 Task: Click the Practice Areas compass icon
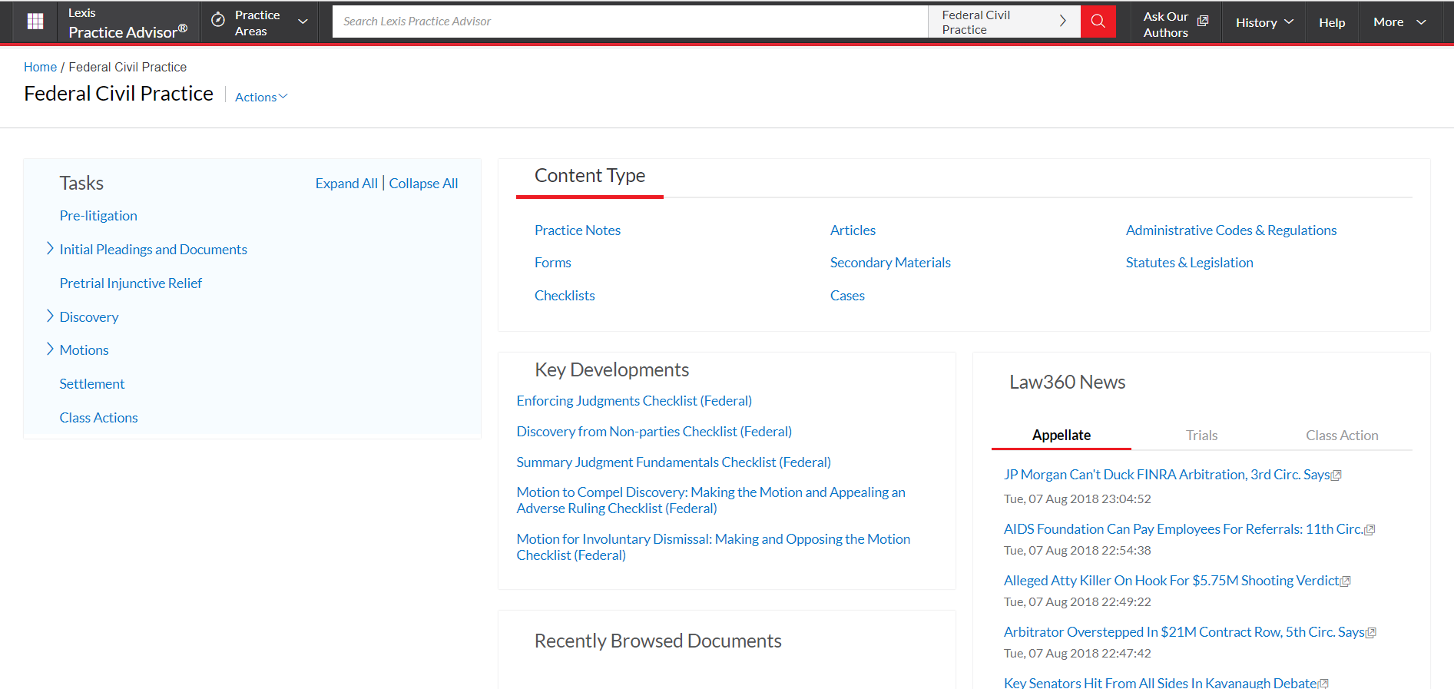218,21
